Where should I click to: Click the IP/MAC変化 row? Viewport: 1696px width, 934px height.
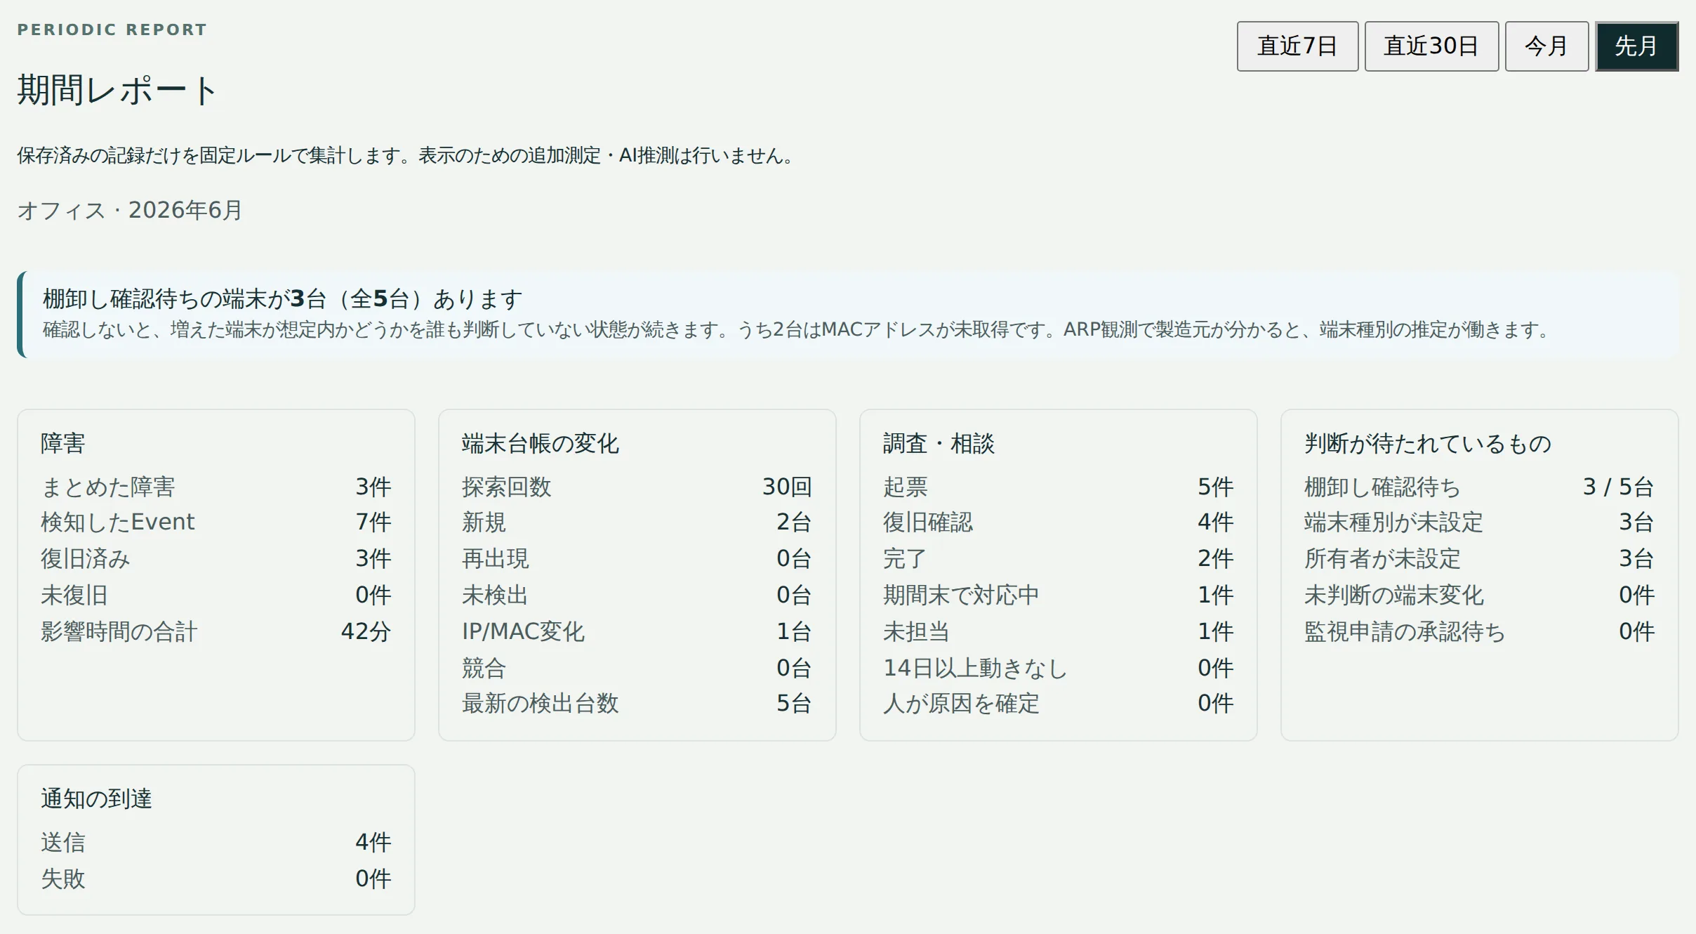pyautogui.click(x=637, y=631)
